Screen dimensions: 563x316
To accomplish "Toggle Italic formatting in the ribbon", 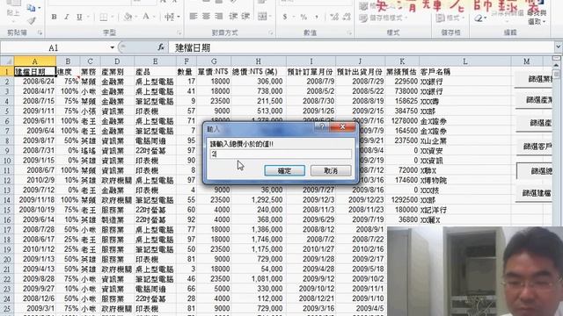I will point(67,17).
